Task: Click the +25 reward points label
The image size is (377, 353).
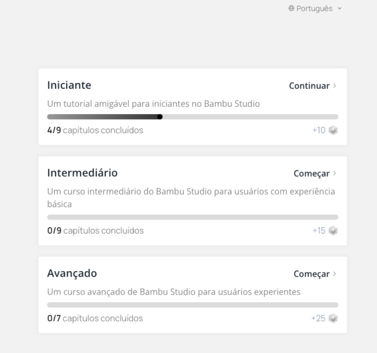Action: (x=318, y=318)
